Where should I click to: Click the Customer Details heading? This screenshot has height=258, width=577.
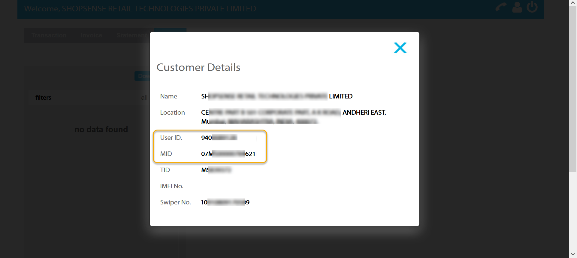pos(198,67)
